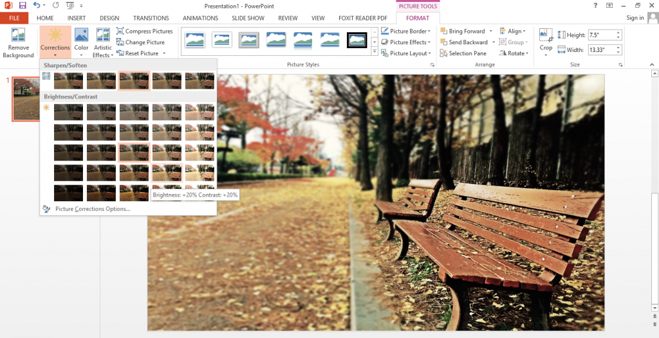Viewport: 659px width, 338px height.
Task: Apply the black double-frame picture style
Action: click(x=357, y=40)
